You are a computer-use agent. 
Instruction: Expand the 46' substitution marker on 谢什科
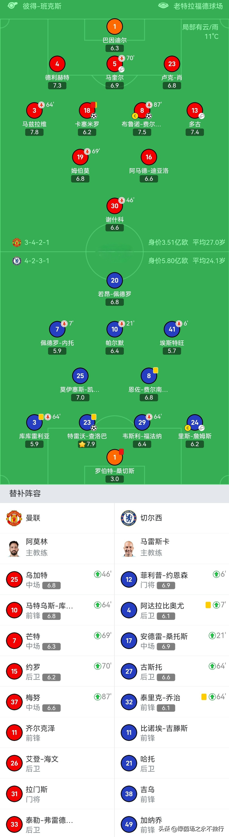coord(121,200)
